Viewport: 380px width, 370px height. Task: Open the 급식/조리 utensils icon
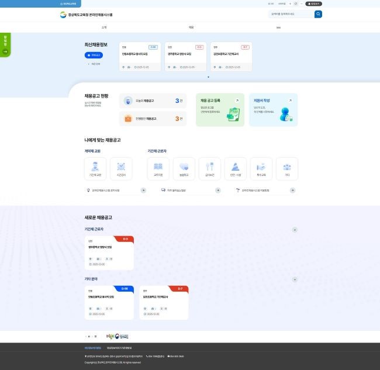(x=209, y=168)
